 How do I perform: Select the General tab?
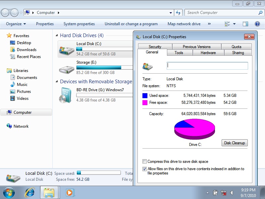152,52
